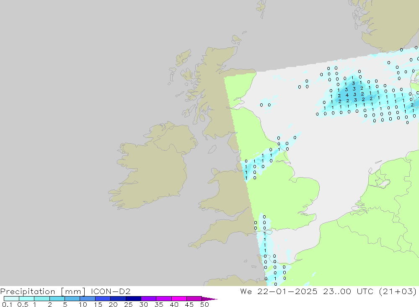Click the '15' legend label
This screenshot has width=419, height=307.
click(98, 304)
